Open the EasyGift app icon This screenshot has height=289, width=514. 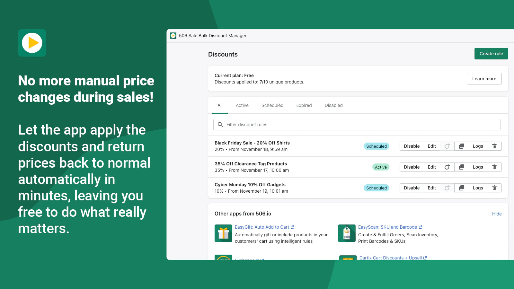pyautogui.click(x=223, y=233)
